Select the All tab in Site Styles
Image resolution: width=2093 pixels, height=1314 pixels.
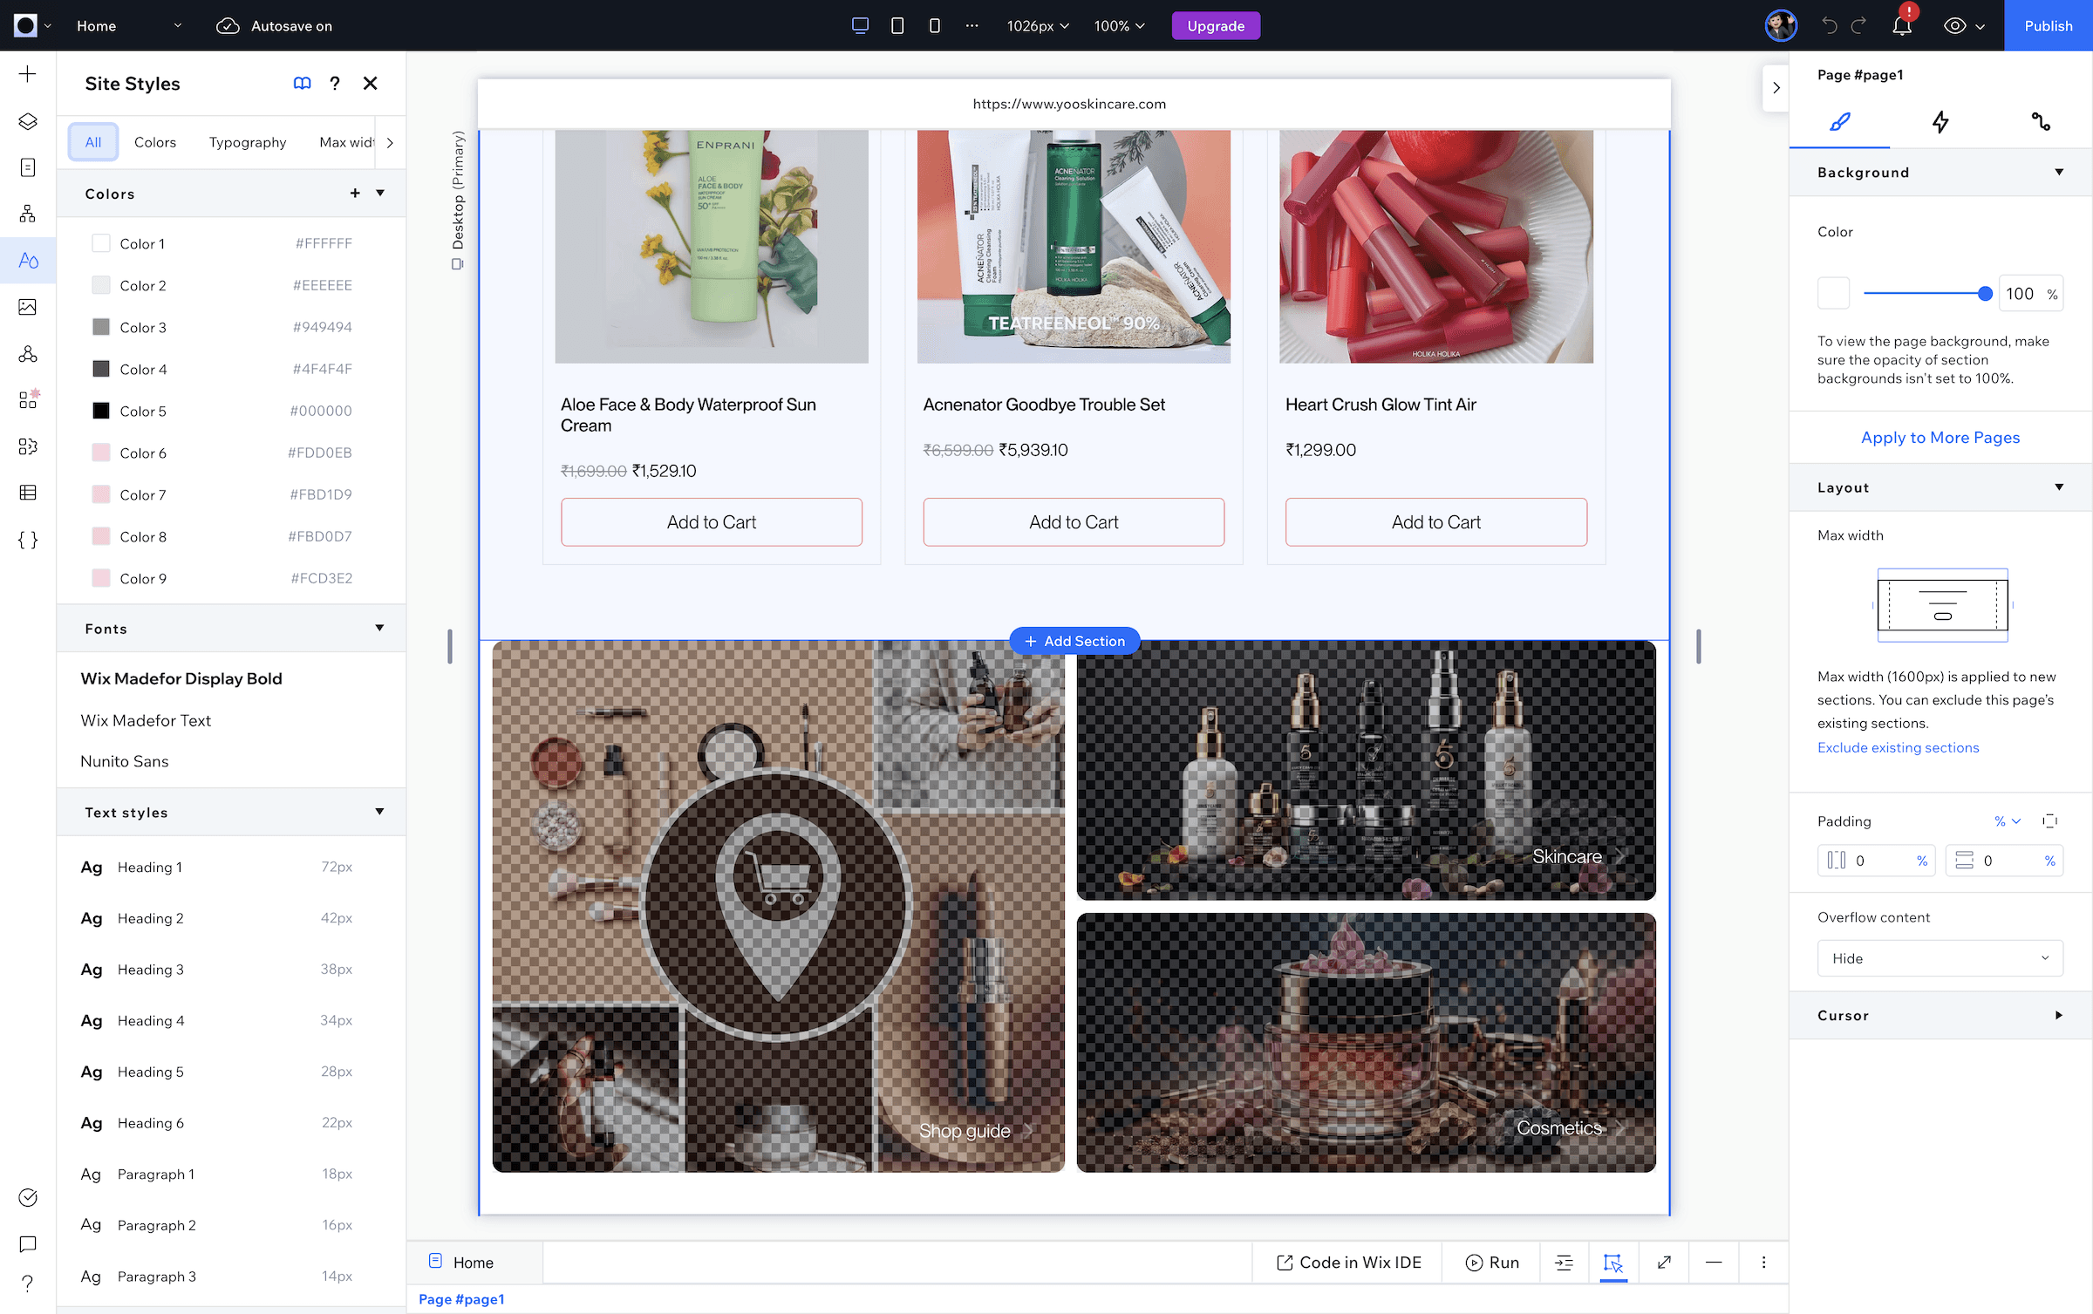(93, 142)
